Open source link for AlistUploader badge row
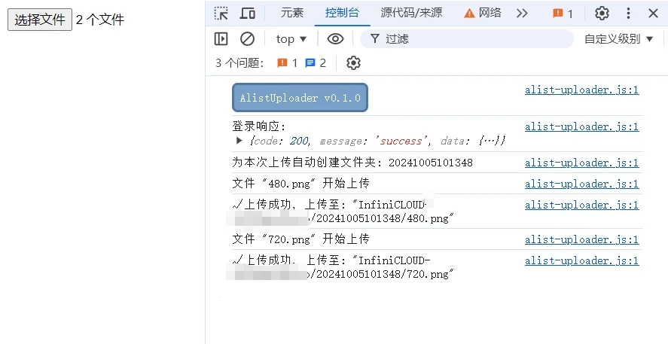Viewport: 668px width, 344px height. tap(581, 90)
